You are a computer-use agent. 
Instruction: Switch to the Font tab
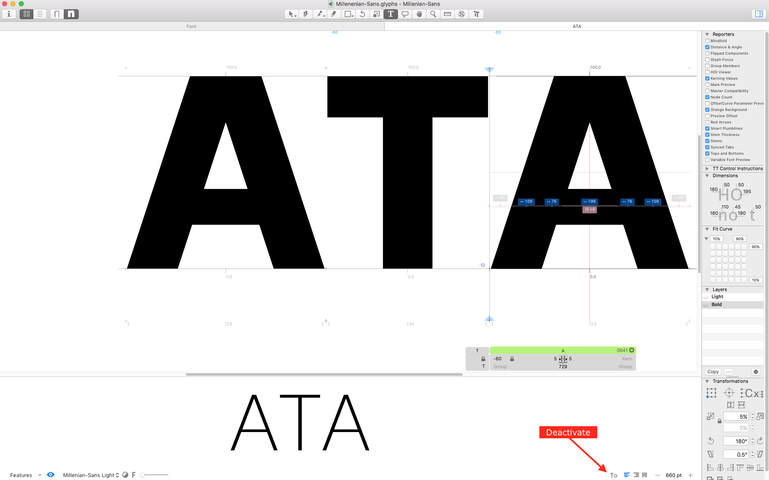191,26
